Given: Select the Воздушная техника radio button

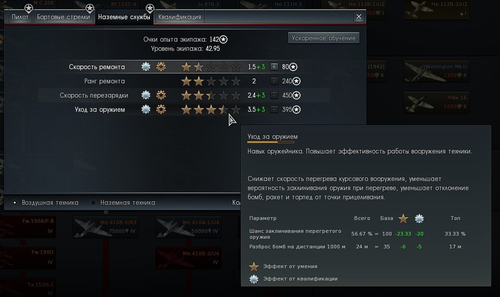Looking at the screenshot, I should (15, 203).
